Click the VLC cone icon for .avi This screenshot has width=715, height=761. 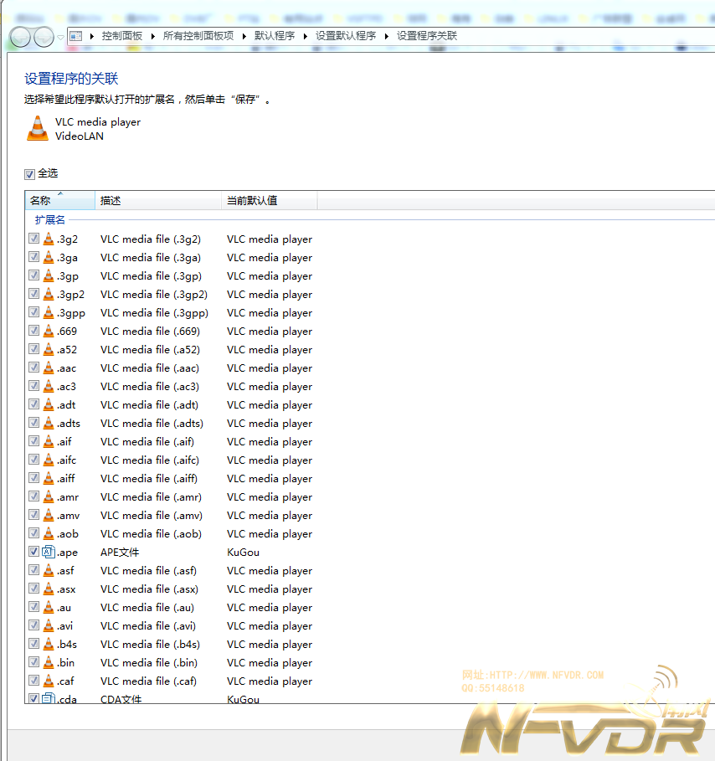49,626
